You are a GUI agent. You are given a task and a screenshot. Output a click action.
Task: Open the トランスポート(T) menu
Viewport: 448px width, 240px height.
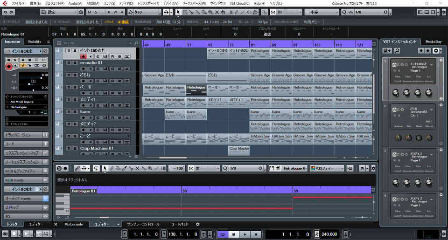coord(148,3)
